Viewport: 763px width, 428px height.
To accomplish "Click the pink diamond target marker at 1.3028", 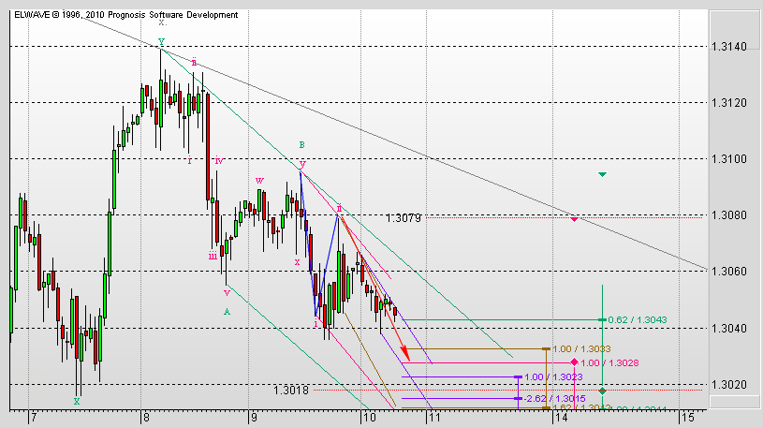I will coord(574,362).
